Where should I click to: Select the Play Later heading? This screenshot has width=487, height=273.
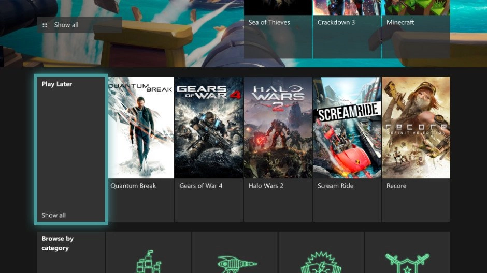pos(57,84)
